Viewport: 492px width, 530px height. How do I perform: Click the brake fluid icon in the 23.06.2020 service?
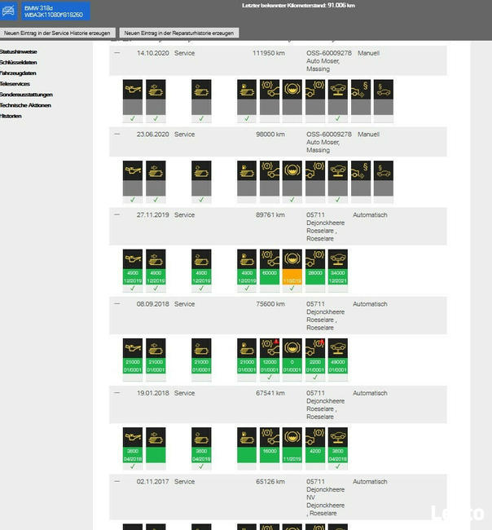click(292, 171)
